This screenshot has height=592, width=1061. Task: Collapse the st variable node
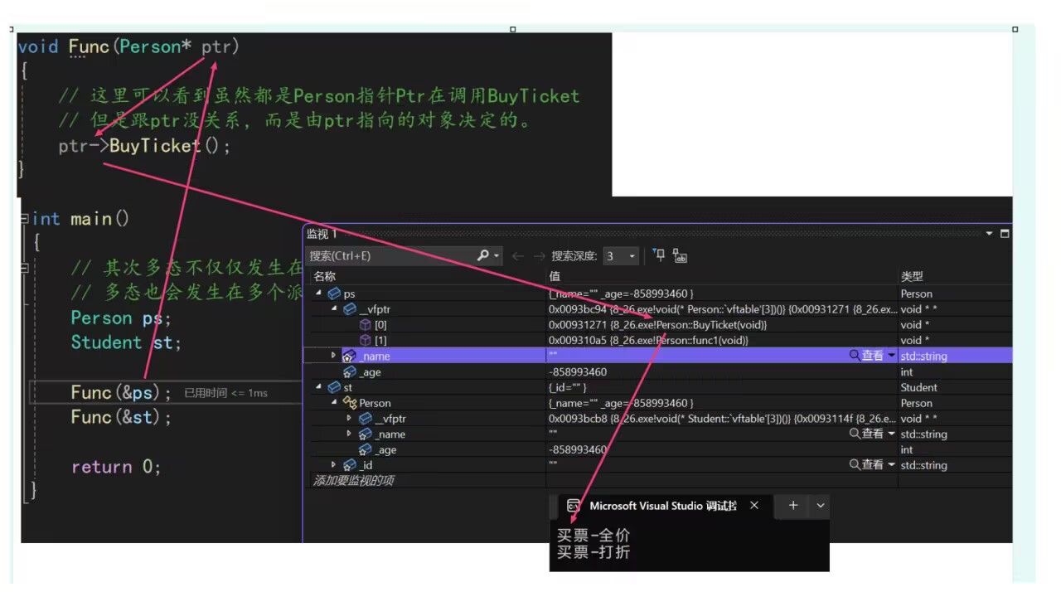(319, 387)
